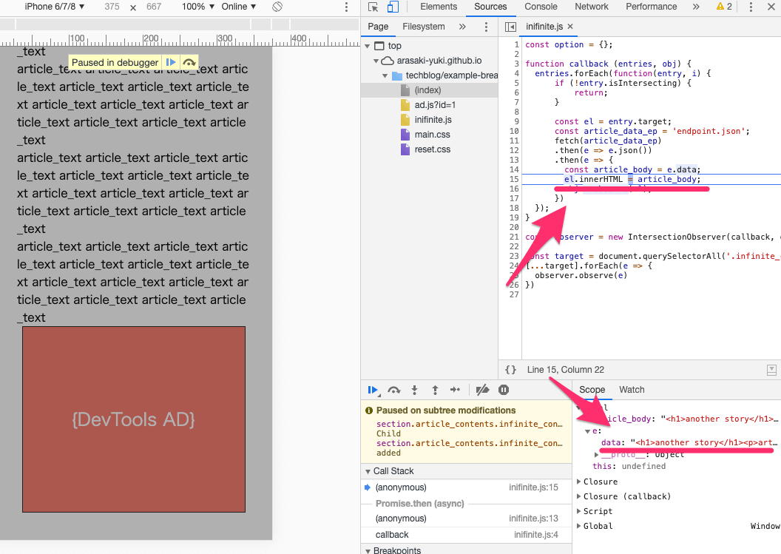Select the callback frame in Call Stack

pyautogui.click(x=391, y=535)
